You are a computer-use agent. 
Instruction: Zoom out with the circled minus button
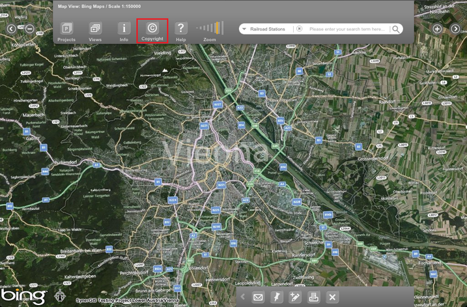pos(29,29)
